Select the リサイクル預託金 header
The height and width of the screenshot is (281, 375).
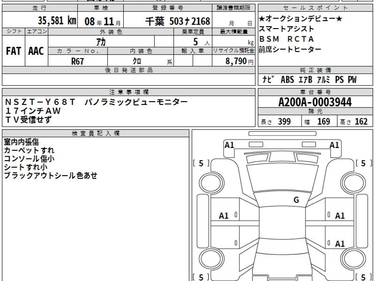234,51
